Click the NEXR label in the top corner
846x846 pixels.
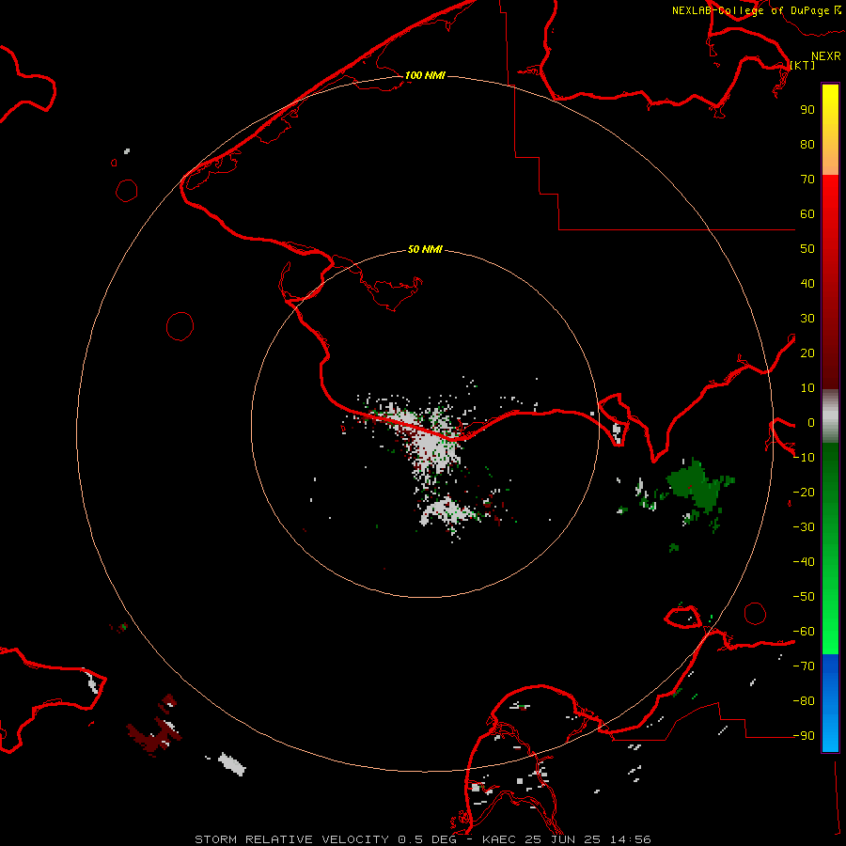(x=826, y=56)
